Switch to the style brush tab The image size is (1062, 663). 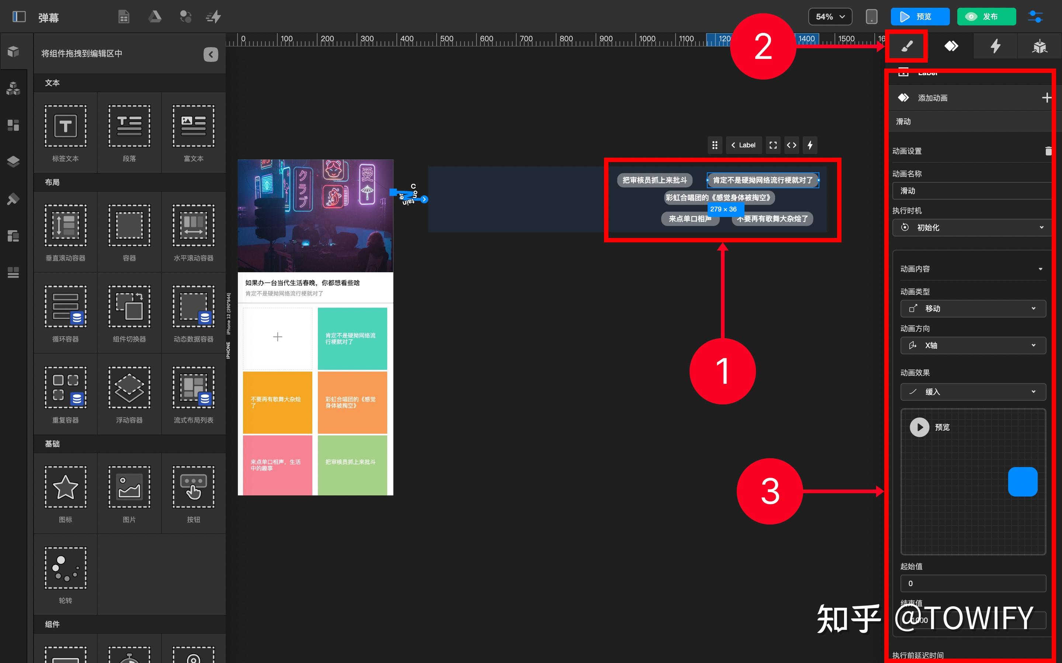[907, 46]
